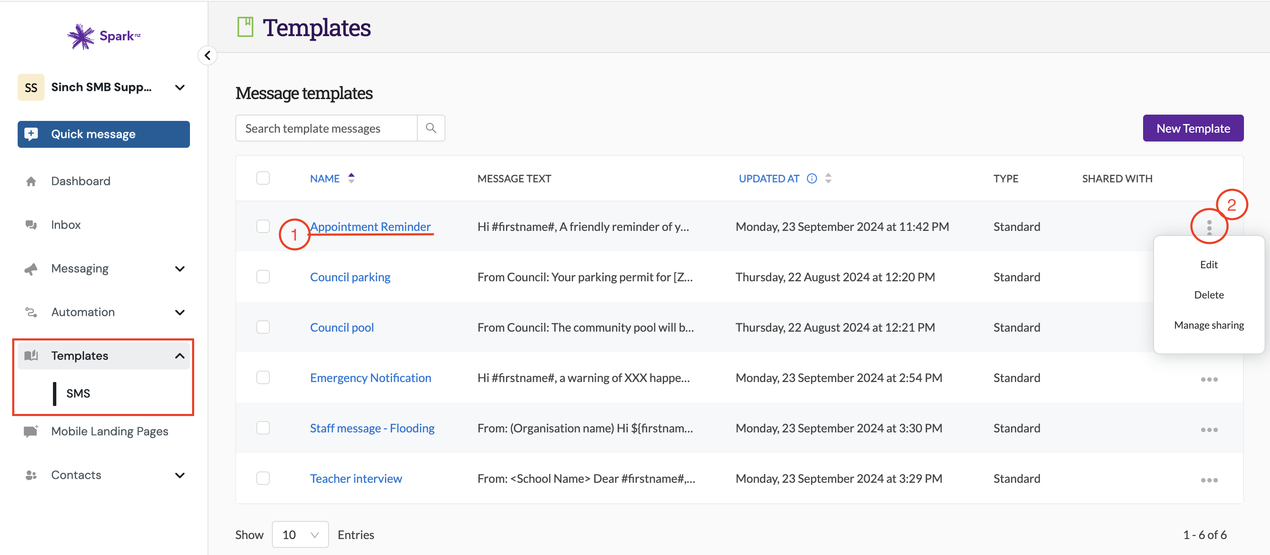Open the Teacher interview template link

[x=356, y=478]
